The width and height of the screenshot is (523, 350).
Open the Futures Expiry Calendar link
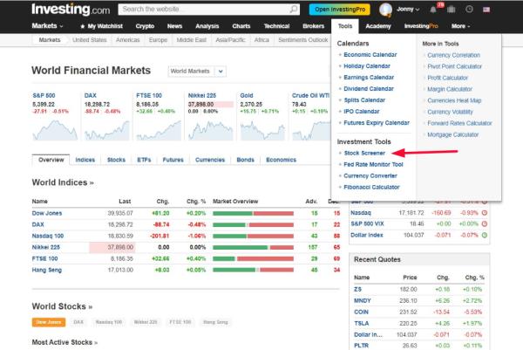(x=377, y=122)
